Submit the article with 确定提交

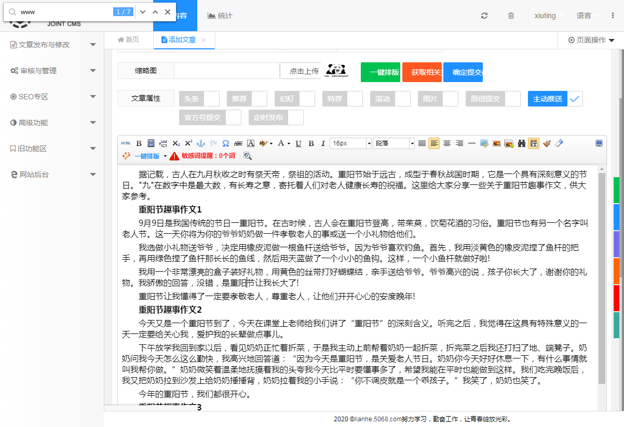(463, 72)
